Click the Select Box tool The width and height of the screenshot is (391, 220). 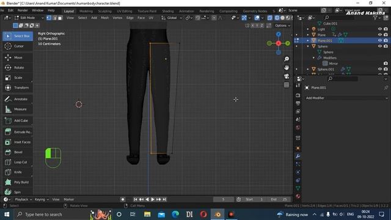[x=18, y=36]
